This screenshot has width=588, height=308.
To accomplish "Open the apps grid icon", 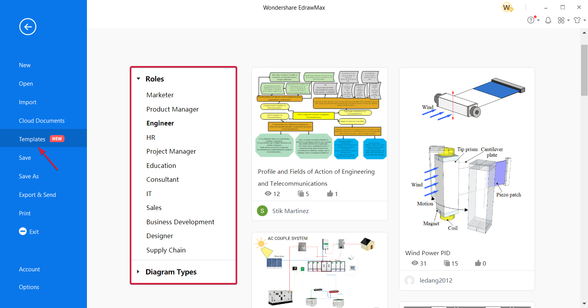I will click(x=561, y=20).
